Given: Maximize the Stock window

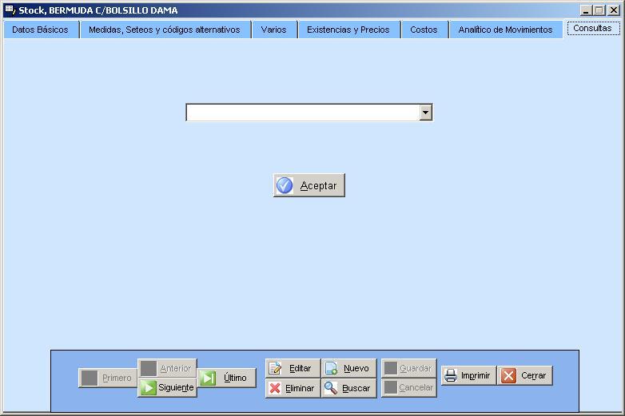Looking at the screenshot, I should [599, 10].
